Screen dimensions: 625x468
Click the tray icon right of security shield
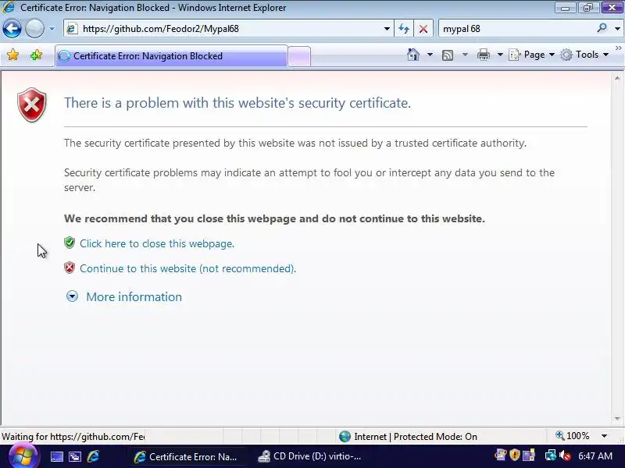pos(529,455)
